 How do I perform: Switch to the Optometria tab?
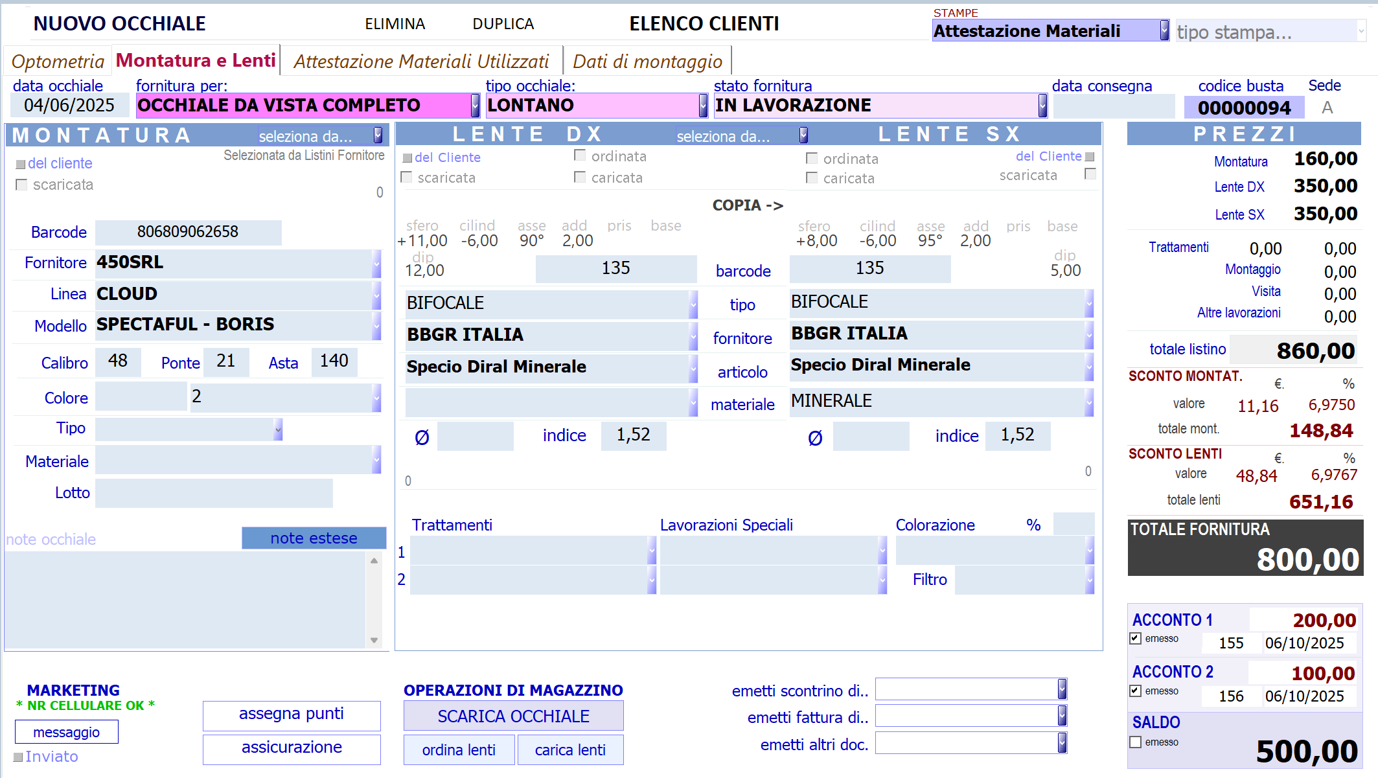pos(58,62)
